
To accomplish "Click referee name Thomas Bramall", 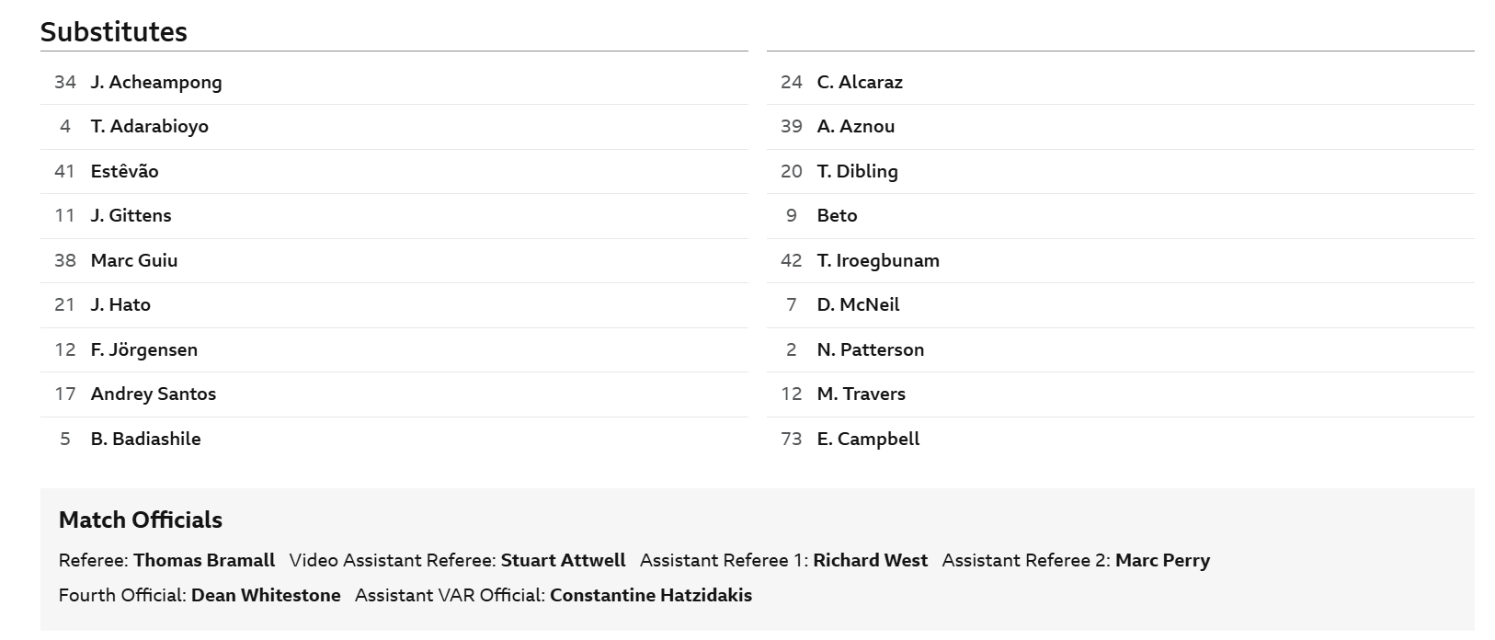I will 204,560.
